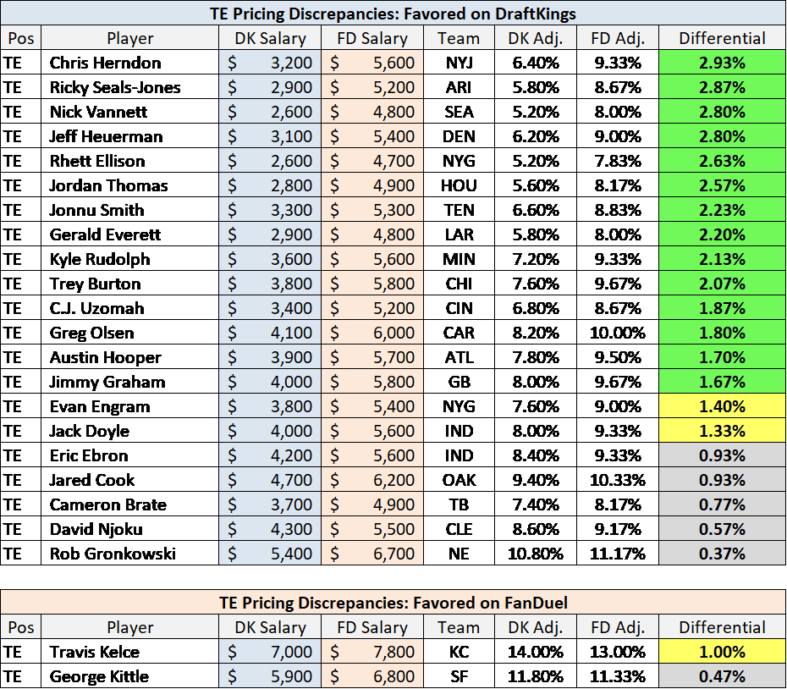Click Jared Cook's $4,700 DK salary

tap(270, 481)
